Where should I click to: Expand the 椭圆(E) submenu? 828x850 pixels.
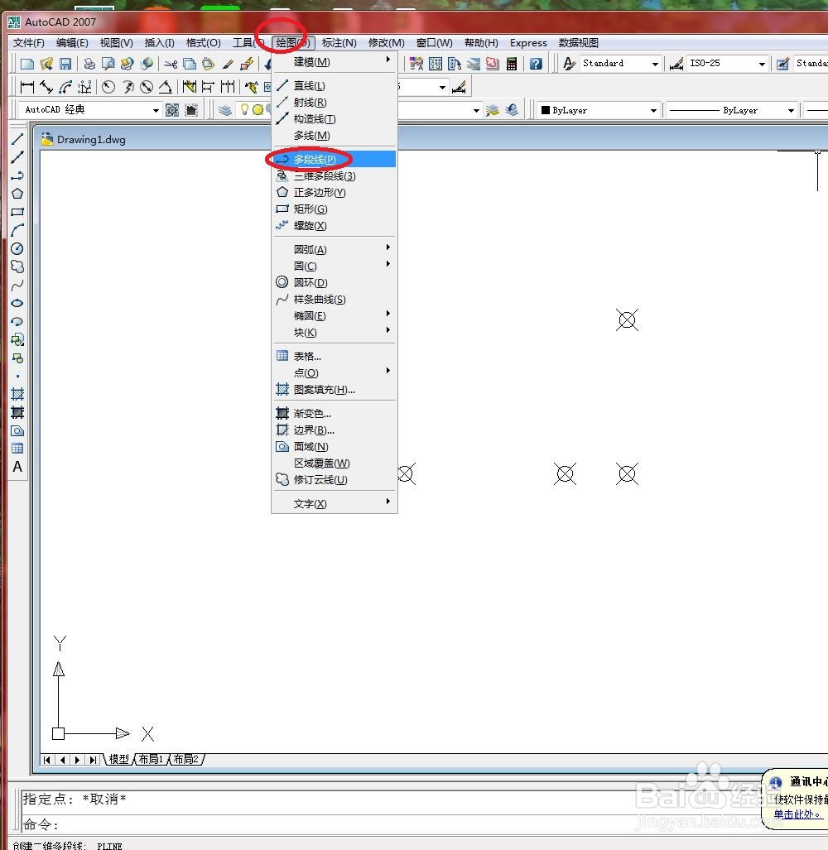335,315
